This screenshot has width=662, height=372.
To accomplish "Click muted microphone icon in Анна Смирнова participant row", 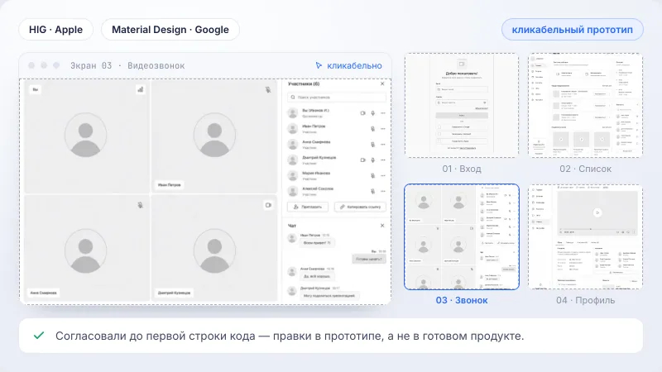I will click(x=373, y=144).
